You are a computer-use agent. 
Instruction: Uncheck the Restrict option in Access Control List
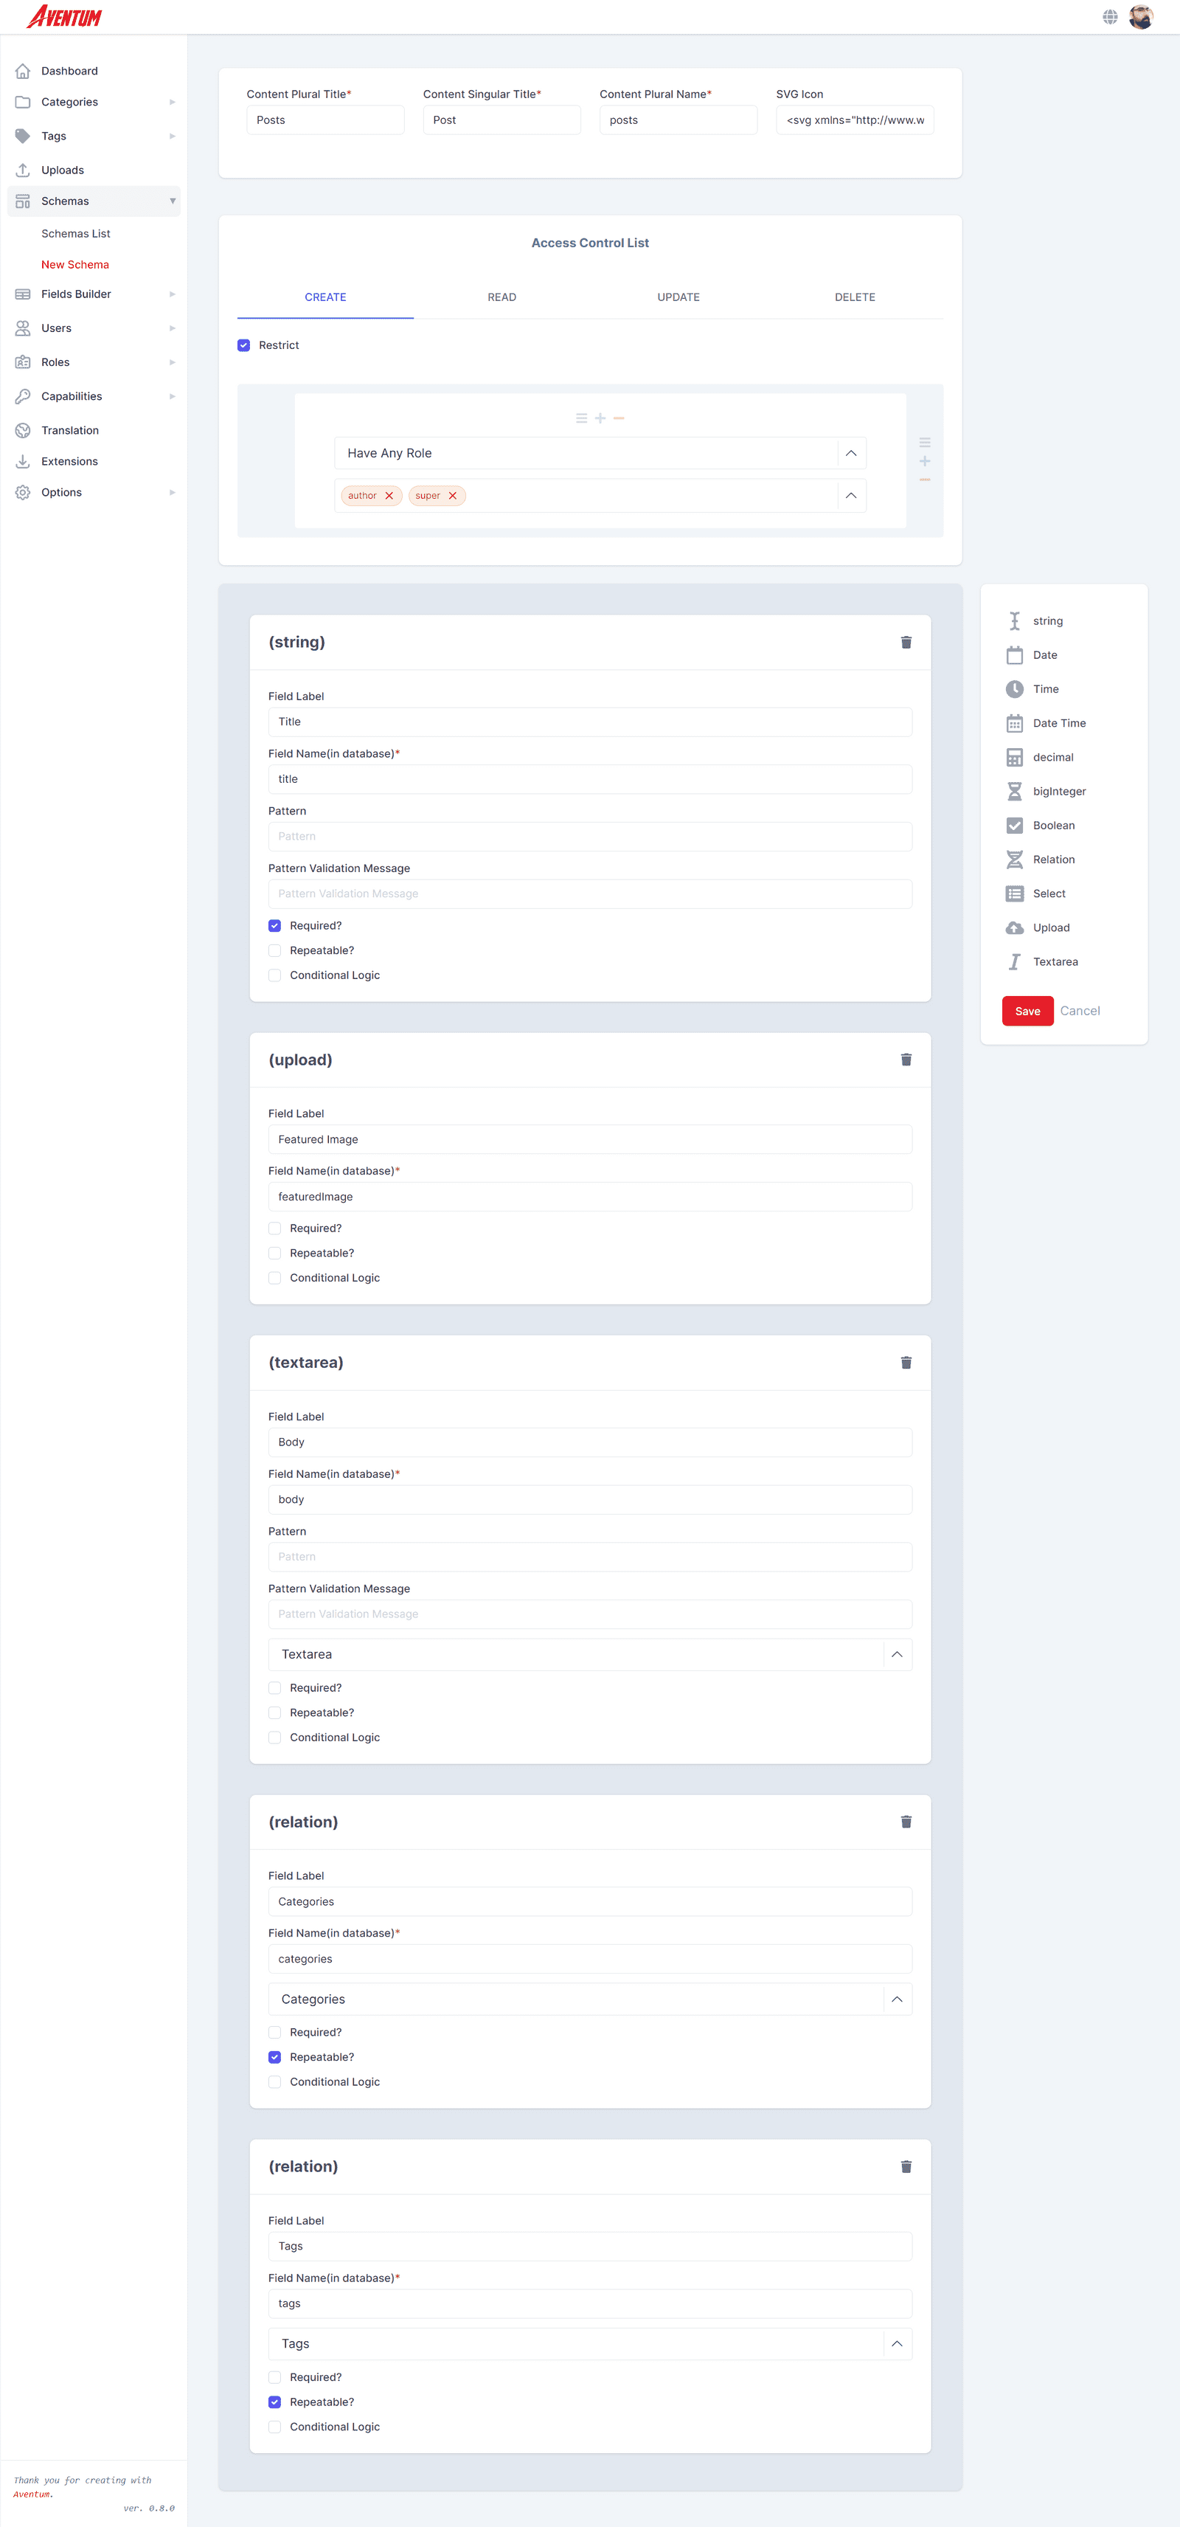click(243, 345)
